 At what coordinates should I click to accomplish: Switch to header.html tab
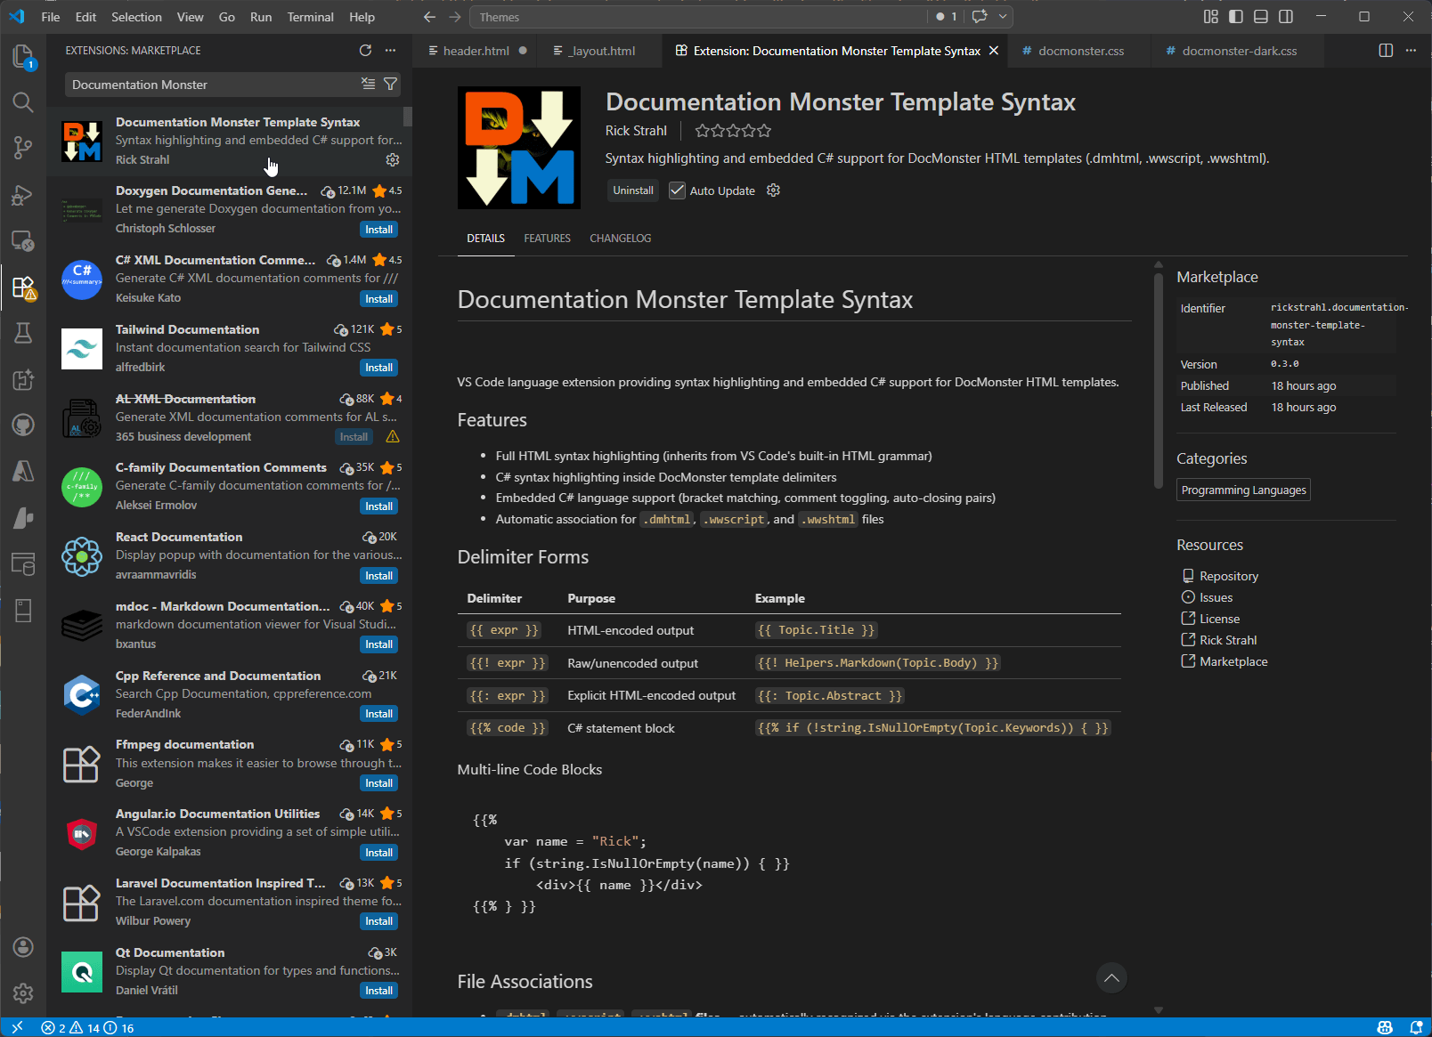click(x=476, y=51)
